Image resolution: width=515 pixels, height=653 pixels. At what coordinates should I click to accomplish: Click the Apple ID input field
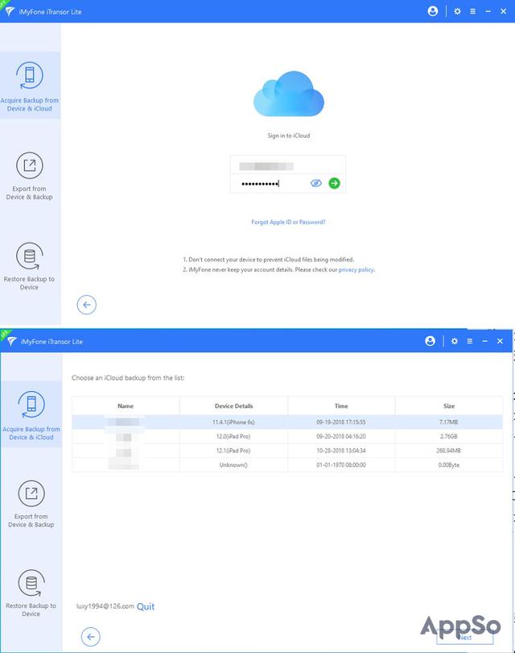click(x=287, y=166)
